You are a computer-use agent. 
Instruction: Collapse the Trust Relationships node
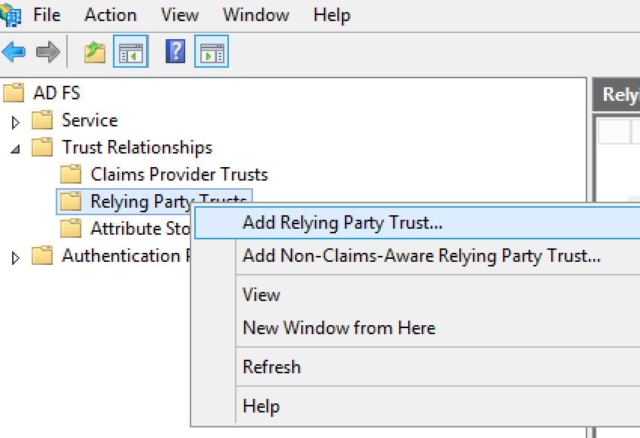click(x=16, y=149)
